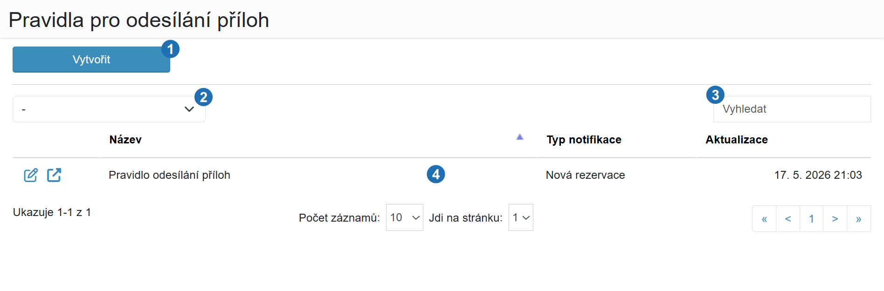Focus the Vyhledat search field

point(792,109)
